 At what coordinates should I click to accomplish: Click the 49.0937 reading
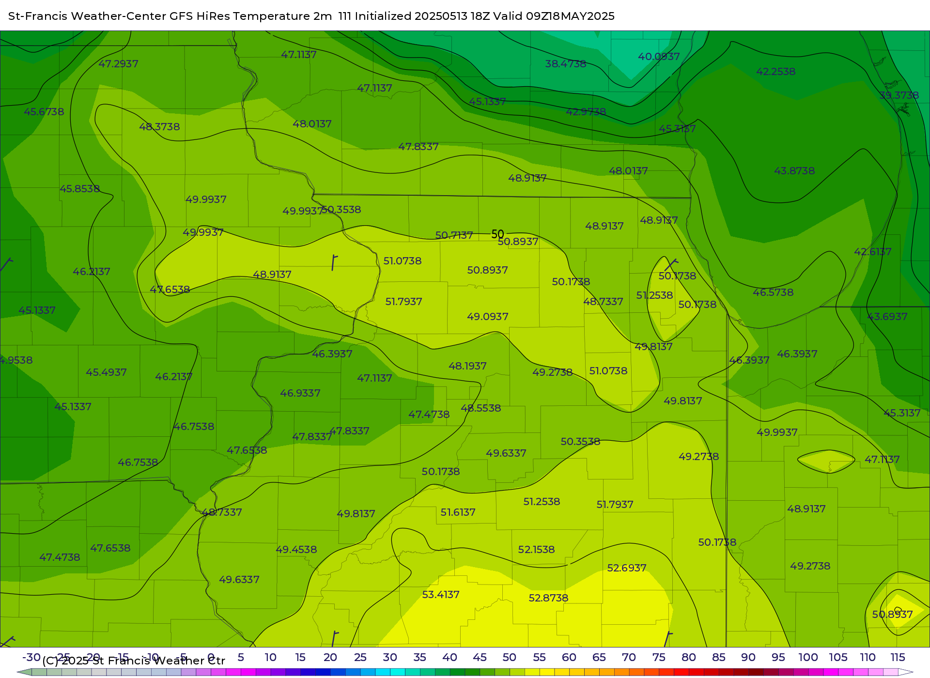point(488,317)
